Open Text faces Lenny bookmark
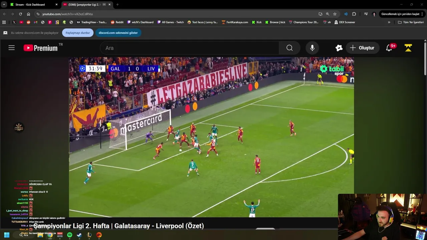The height and width of the screenshot is (240, 427). pos(202,22)
